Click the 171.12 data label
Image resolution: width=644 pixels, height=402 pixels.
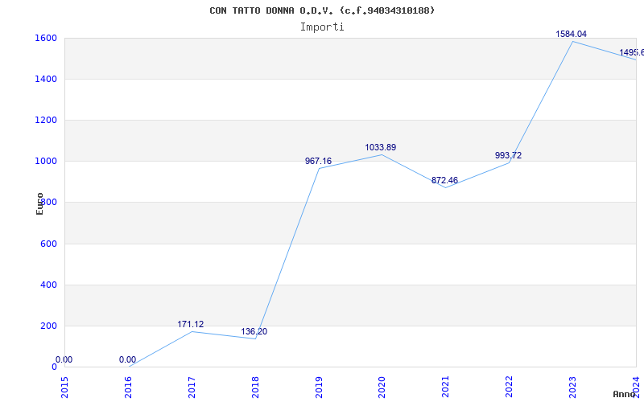[191, 325]
